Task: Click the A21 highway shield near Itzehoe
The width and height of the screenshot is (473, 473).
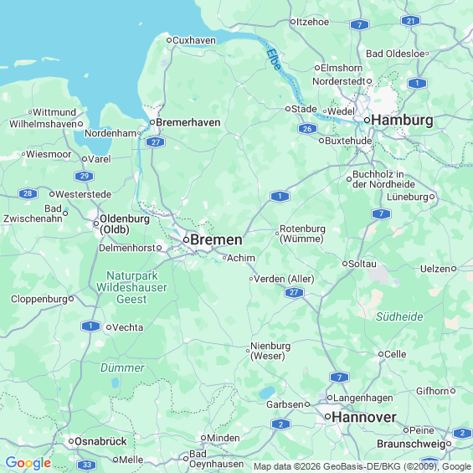Action: click(410, 21)
